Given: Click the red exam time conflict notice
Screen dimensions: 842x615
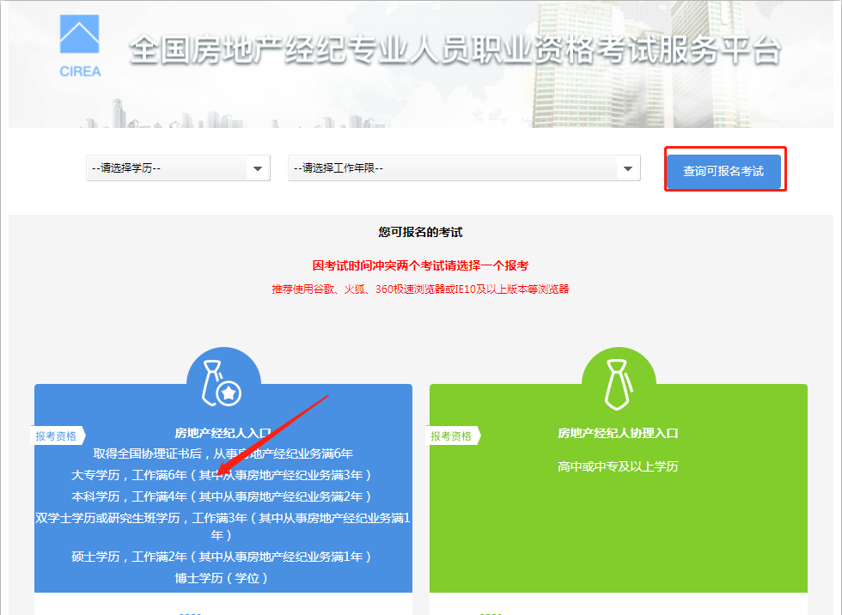Looking at the screenshot, I should pyautogui.click(x=420, y=265).
